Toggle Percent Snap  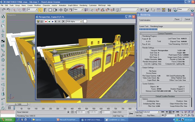(108, 10)
